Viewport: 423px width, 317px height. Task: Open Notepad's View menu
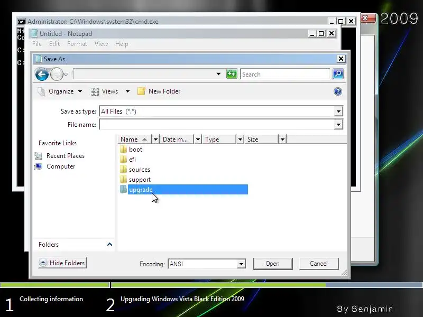(101, 44)
